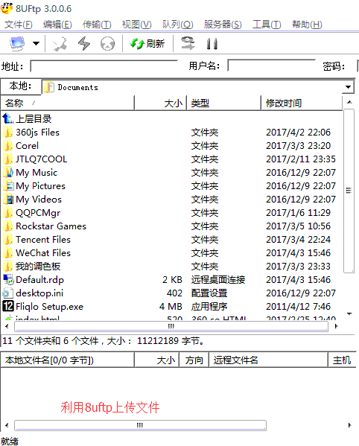Click queue panel scroll right arrow

point(349,425)
